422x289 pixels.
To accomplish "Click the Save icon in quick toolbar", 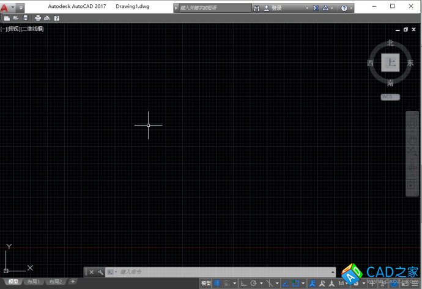I will click(x=25, y=18).
